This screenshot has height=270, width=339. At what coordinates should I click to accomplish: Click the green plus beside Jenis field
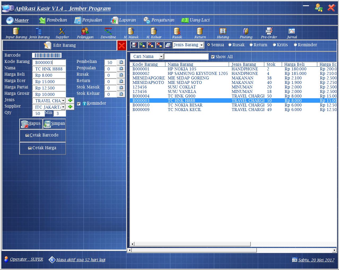coord(70,100)
